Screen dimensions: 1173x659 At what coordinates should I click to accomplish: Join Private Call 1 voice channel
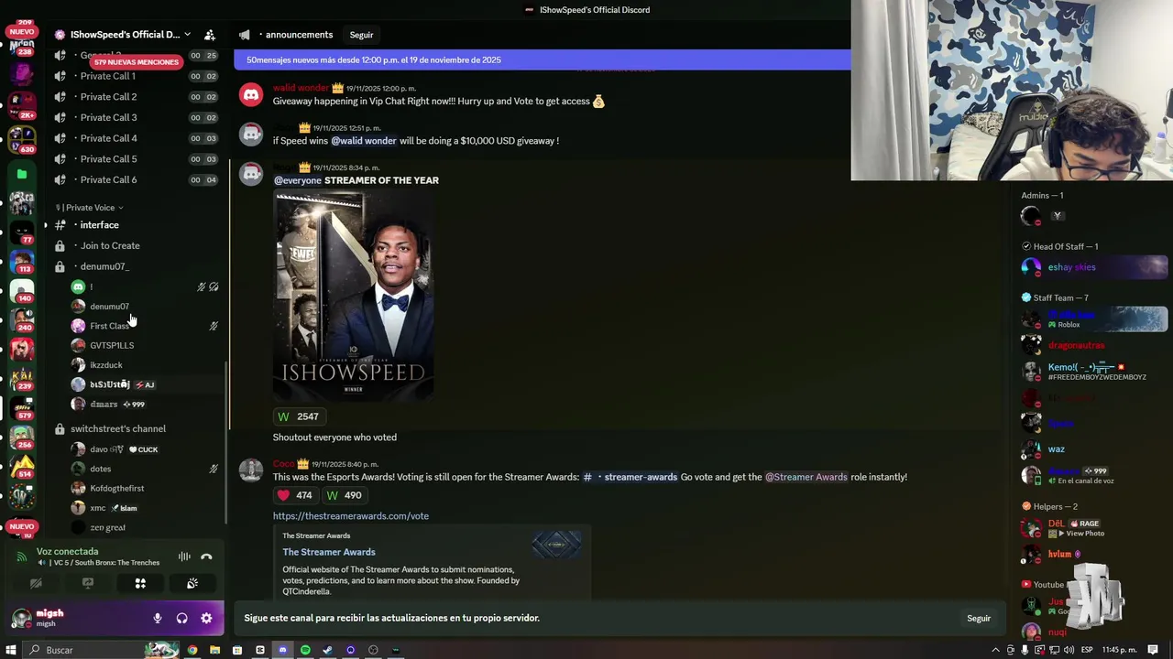[x=136, y=76]
